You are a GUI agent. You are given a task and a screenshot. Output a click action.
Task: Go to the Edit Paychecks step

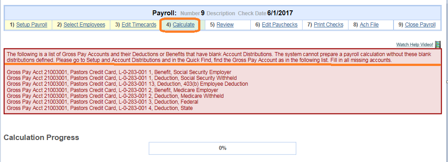280,25
